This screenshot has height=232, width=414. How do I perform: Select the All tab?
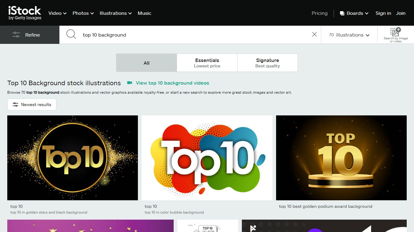[x=146, y=63]
